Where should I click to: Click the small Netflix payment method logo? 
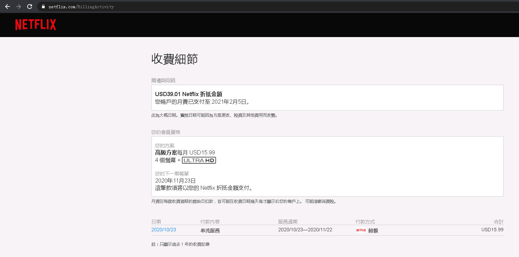click(361, 230)
